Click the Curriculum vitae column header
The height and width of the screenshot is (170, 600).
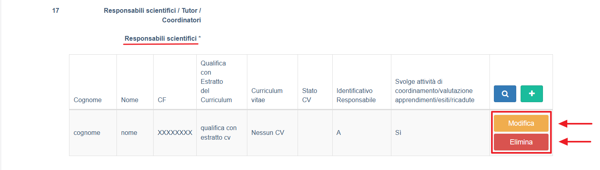click(267, 95)
